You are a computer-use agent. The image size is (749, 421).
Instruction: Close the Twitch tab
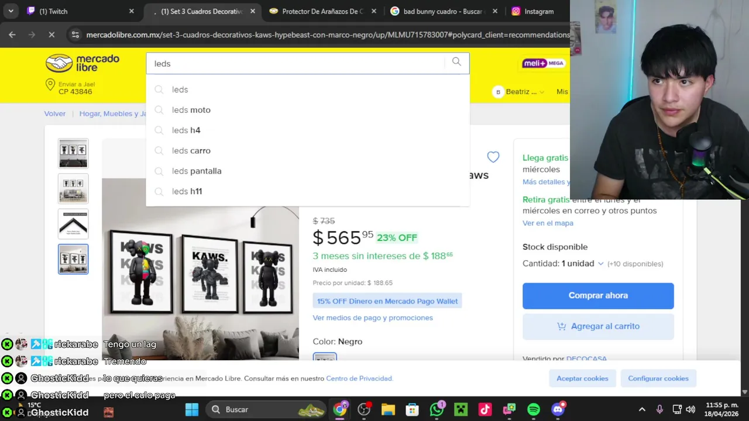coord(131,11)
